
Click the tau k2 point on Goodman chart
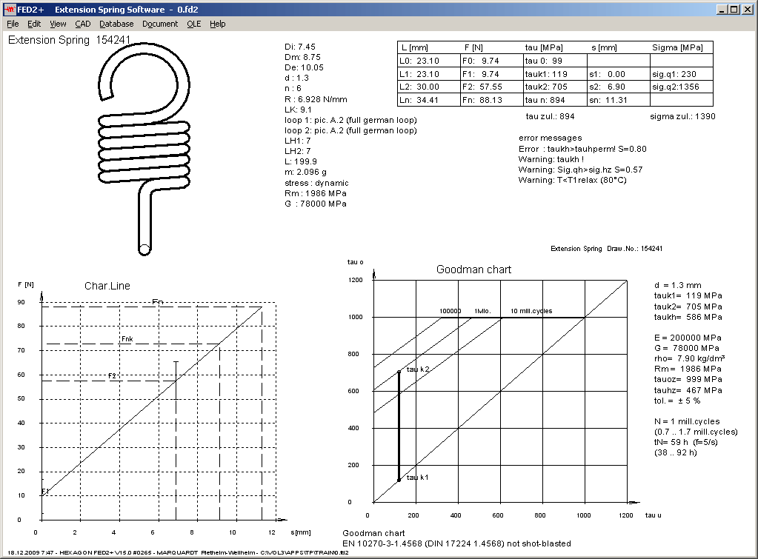pyautogui.click(x=399, y=371)
